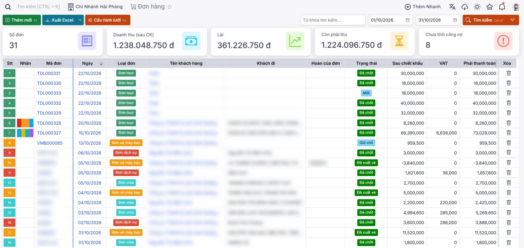524x248 pixels.
Task: Open the notifications bell
Action: click(502, 7)
